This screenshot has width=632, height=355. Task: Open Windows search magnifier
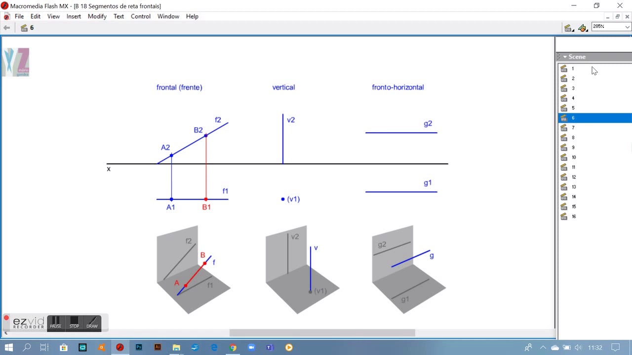click(27, 347)
